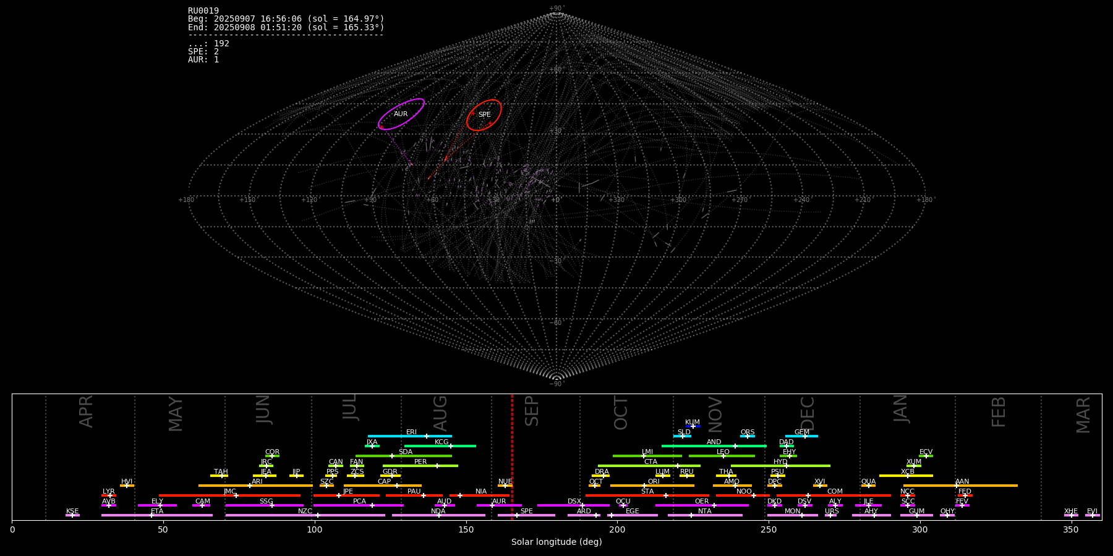
Task: Click the GEM shower label
Action: click(x=802, y=432)
